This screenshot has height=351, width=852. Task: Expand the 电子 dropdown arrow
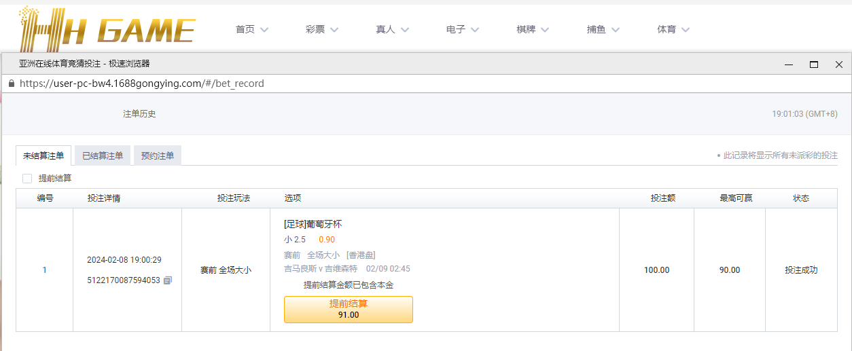click(475, 30)
